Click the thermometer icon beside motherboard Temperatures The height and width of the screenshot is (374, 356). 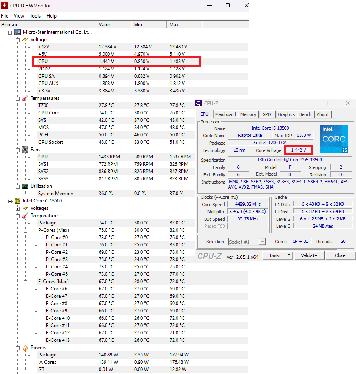point(25,98)
